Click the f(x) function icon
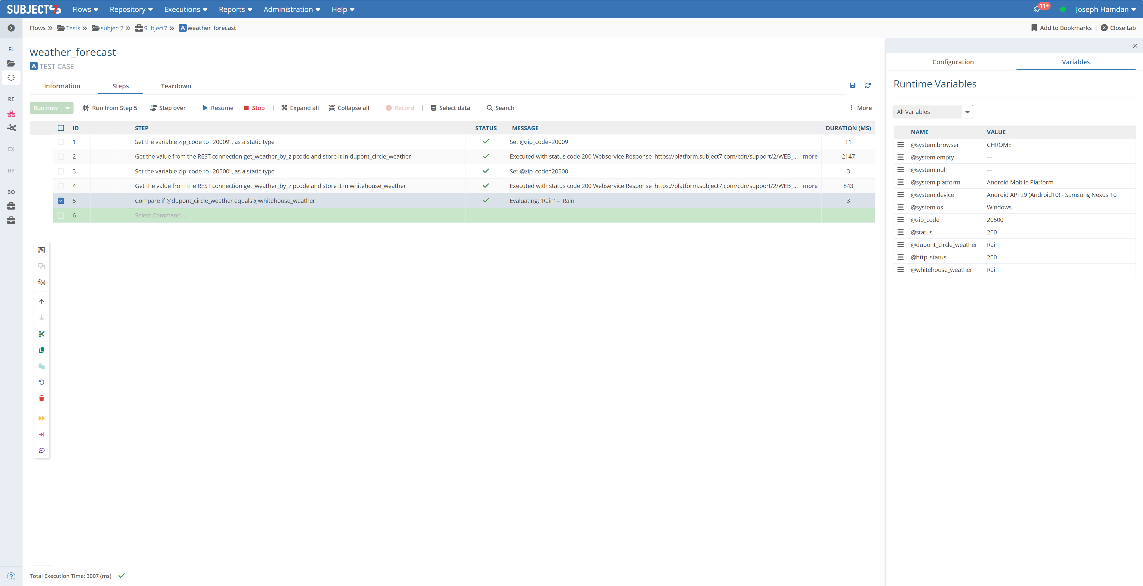Viewport: 1143px width, 586px height. [x=42, y=282]
